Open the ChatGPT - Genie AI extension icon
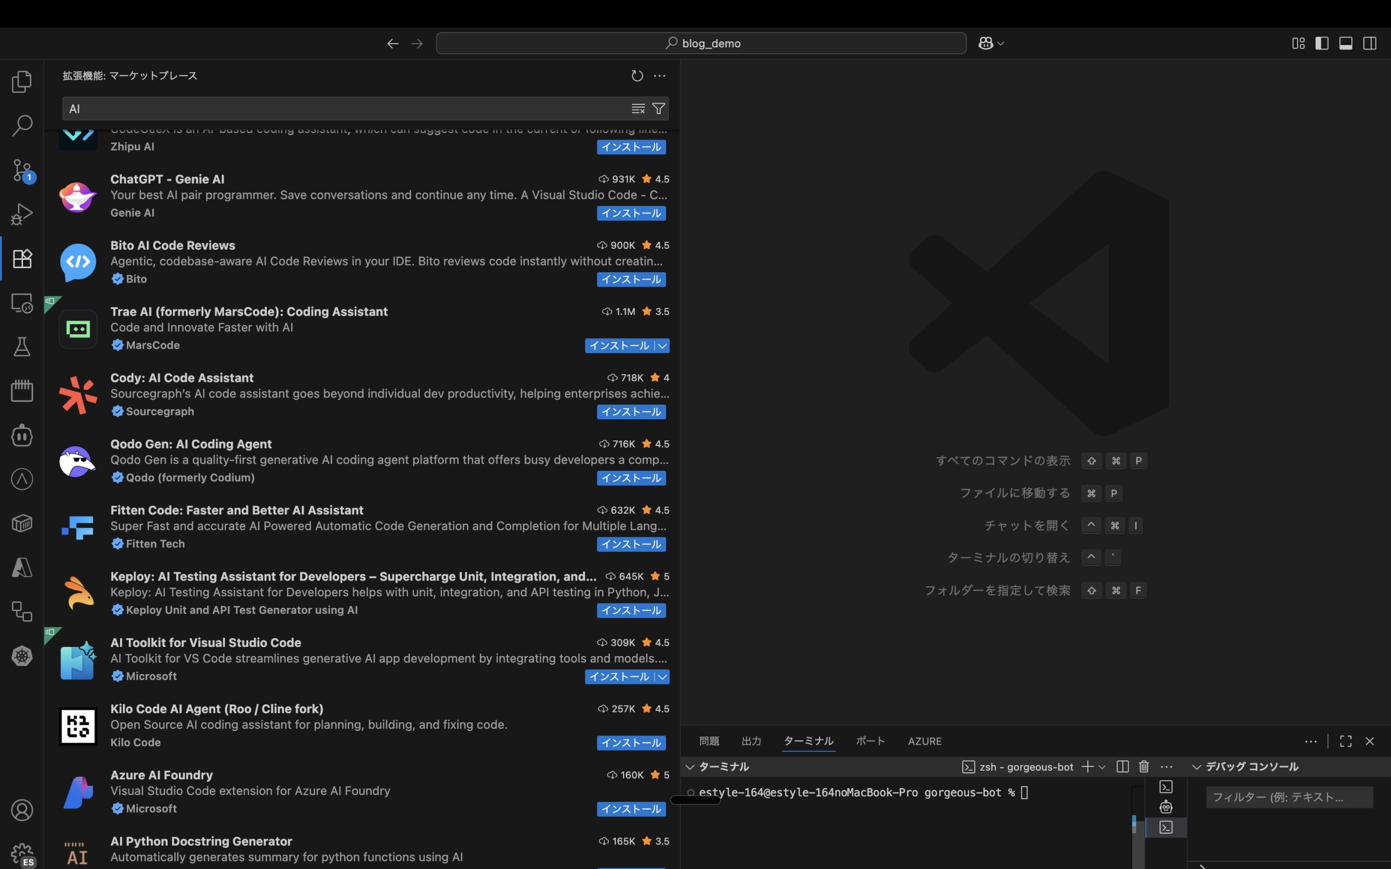This screenshot has height=869, width=1391. [78, 196]
